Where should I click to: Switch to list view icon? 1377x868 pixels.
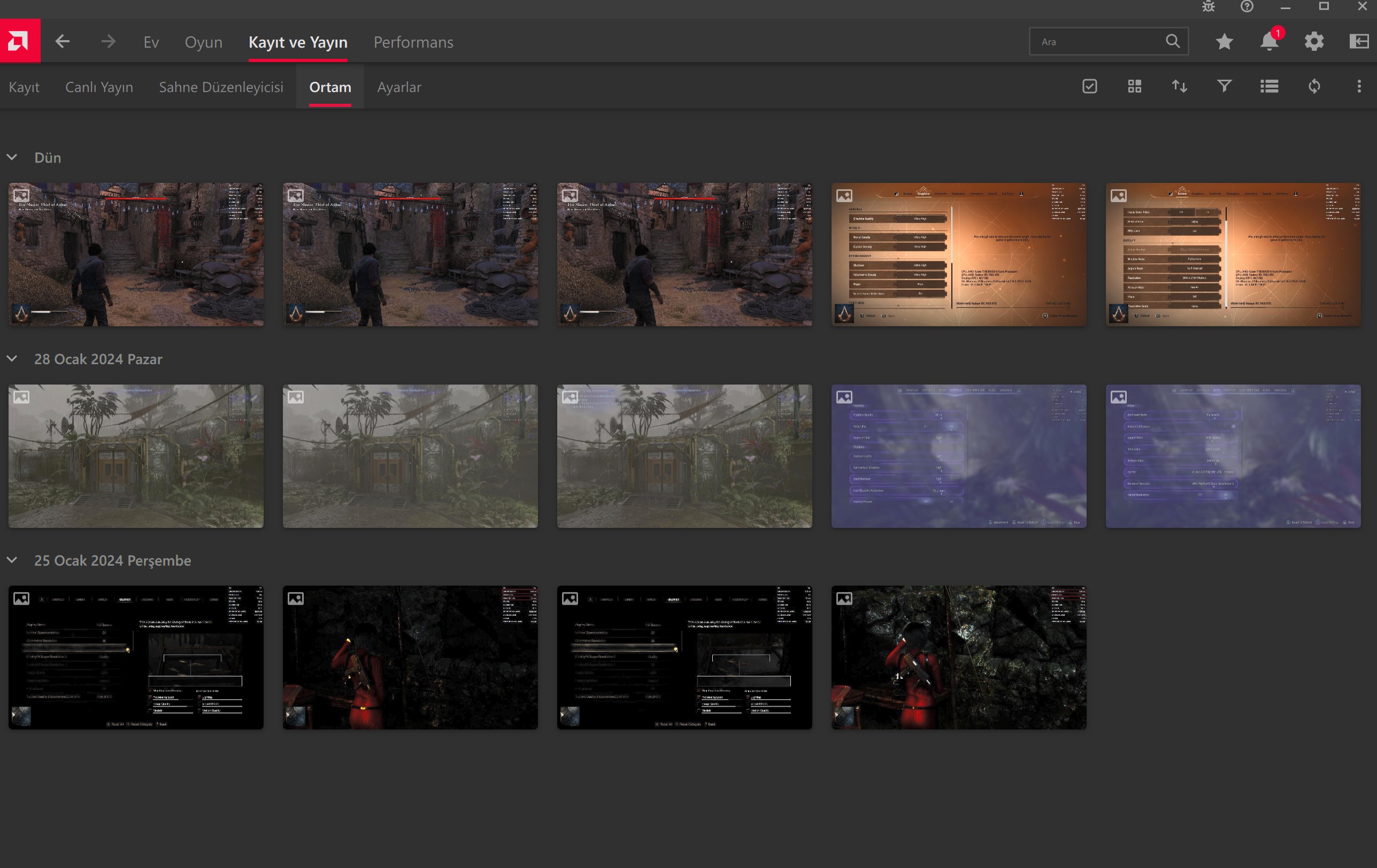1270,86
